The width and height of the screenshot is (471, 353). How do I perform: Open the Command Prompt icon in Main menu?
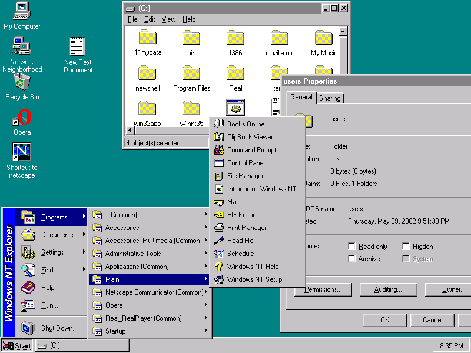click(219, 150)
